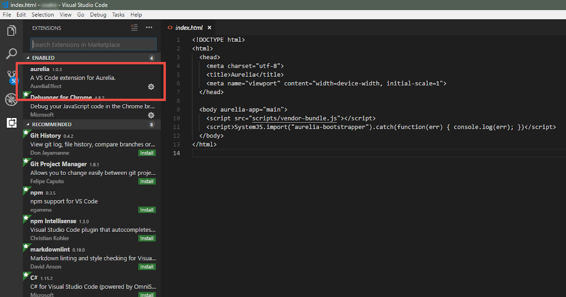Open the extensions More actions ellipsis
This screenshot has height=297, width=566.
point(149,28)
